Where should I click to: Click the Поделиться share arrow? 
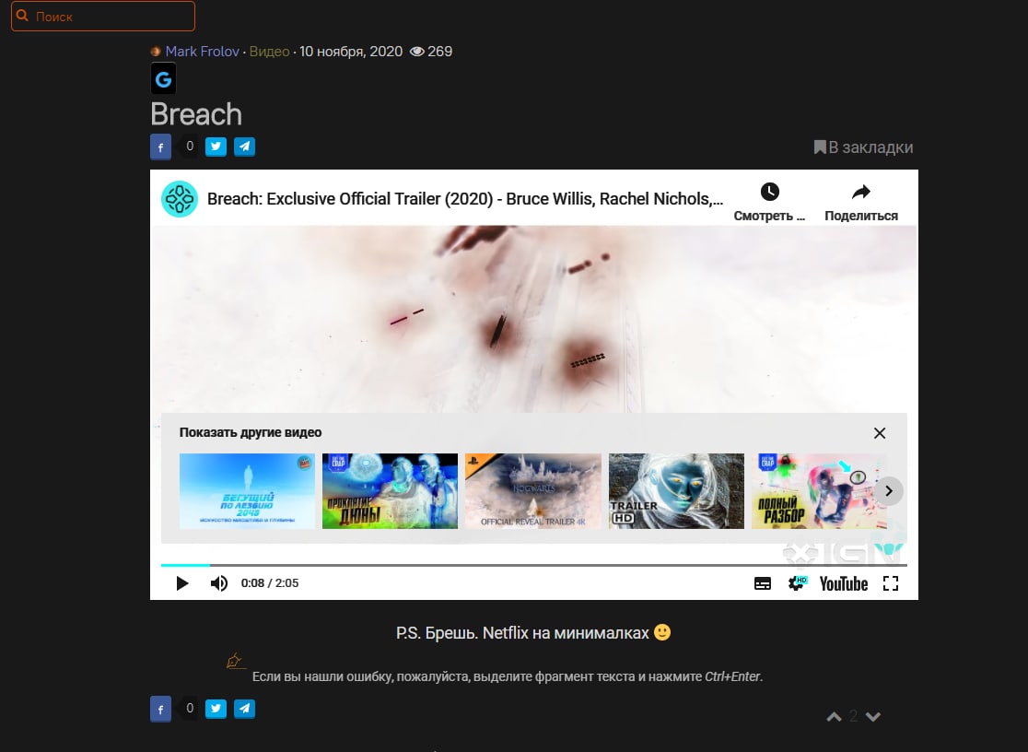coord(861,193)
